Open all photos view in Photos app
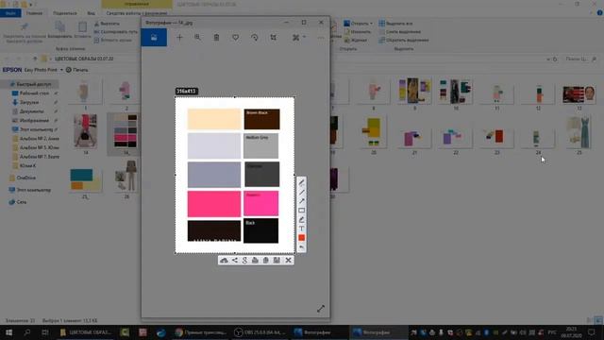The width and height of the screenshot is (604, 340). pos(154,38)
